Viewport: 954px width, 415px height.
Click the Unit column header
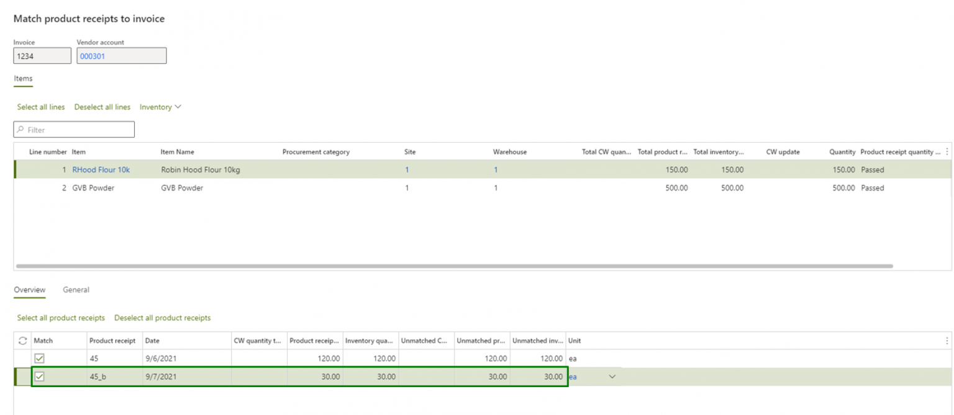point(575,341)
